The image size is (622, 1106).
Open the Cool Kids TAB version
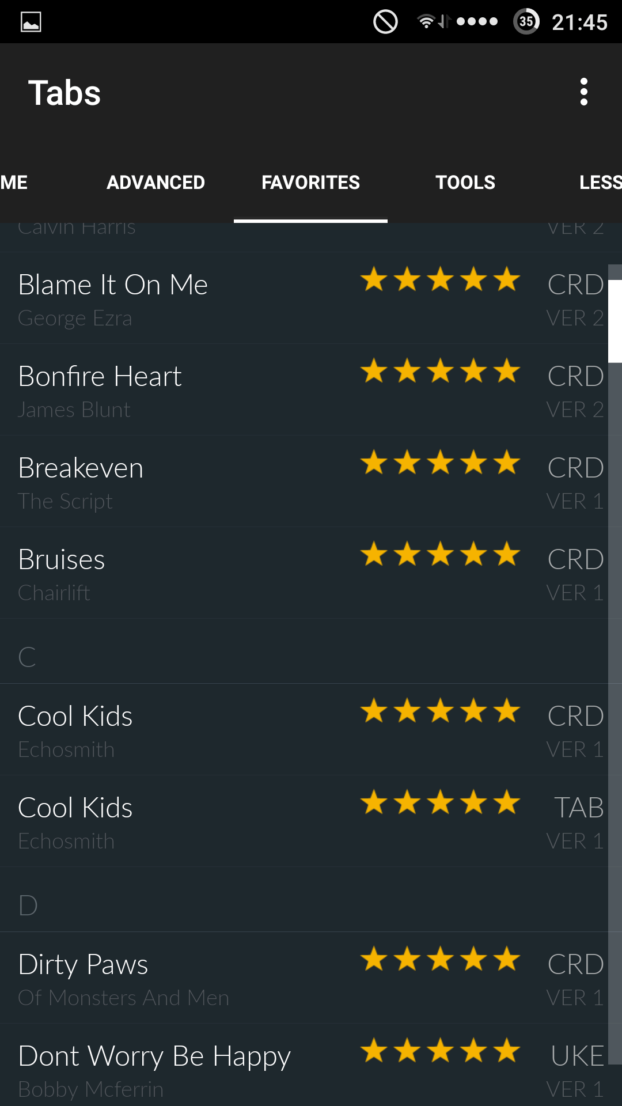(304, 821)
